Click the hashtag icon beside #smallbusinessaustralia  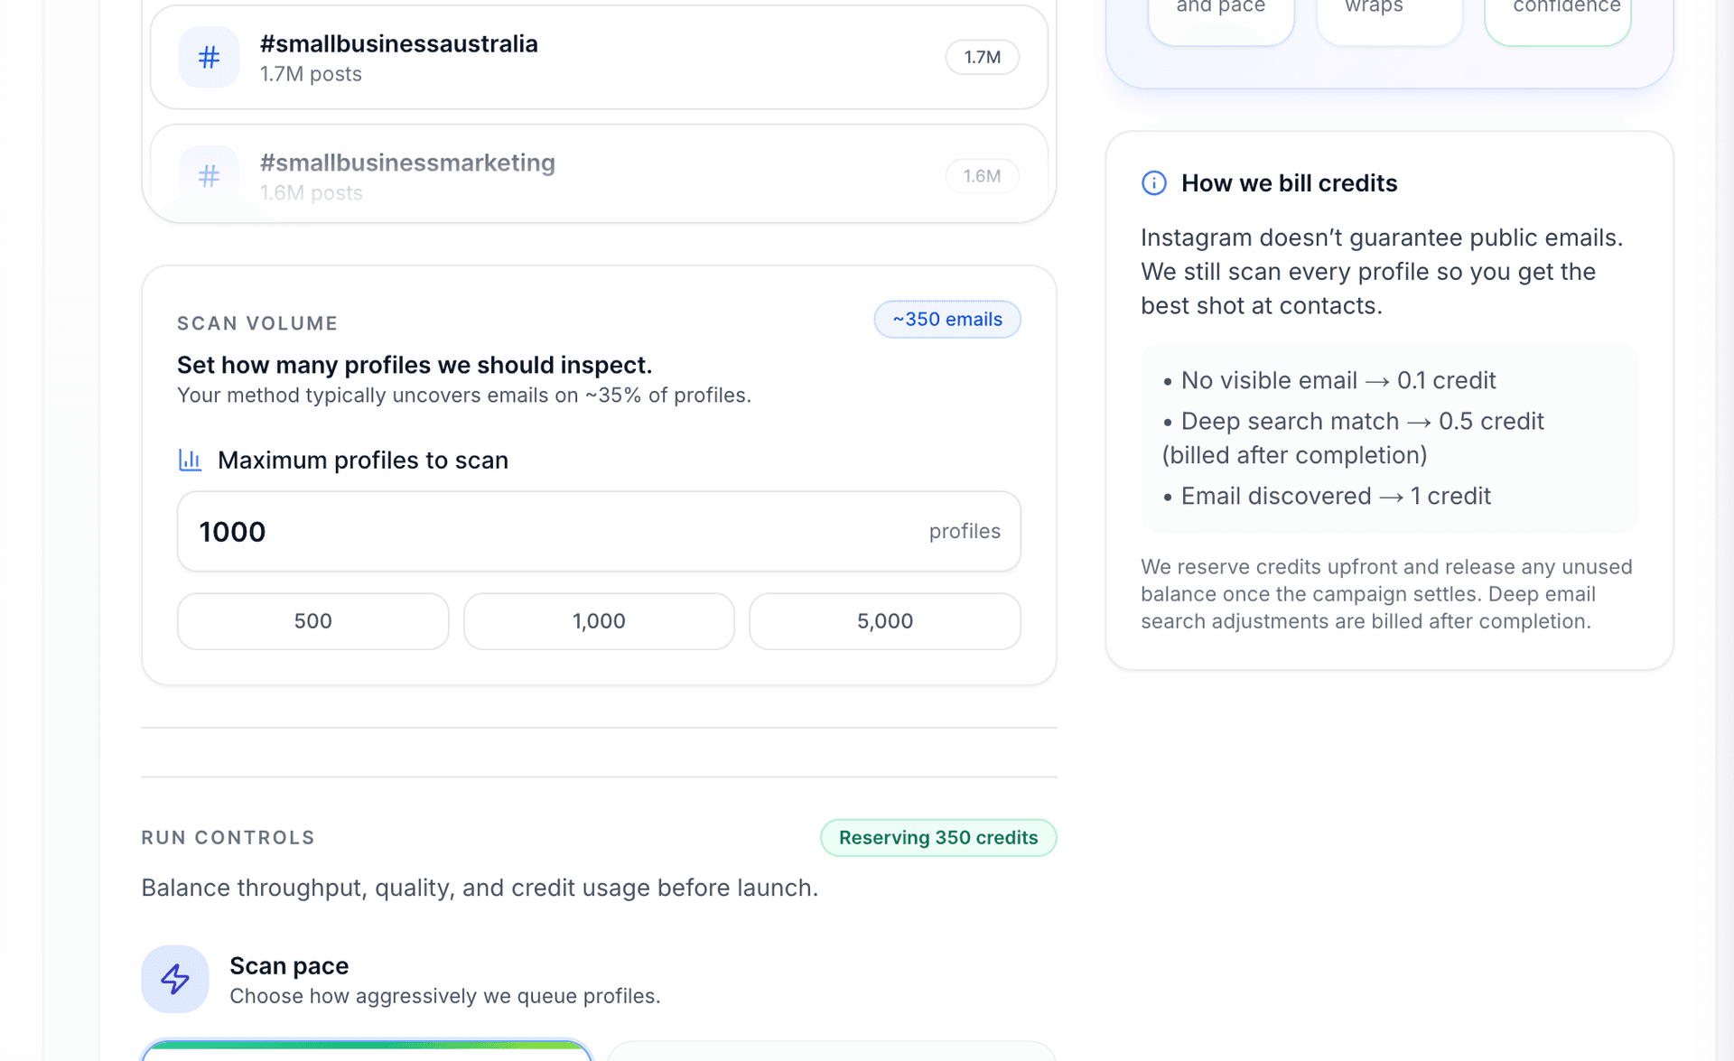click(209, 58)
